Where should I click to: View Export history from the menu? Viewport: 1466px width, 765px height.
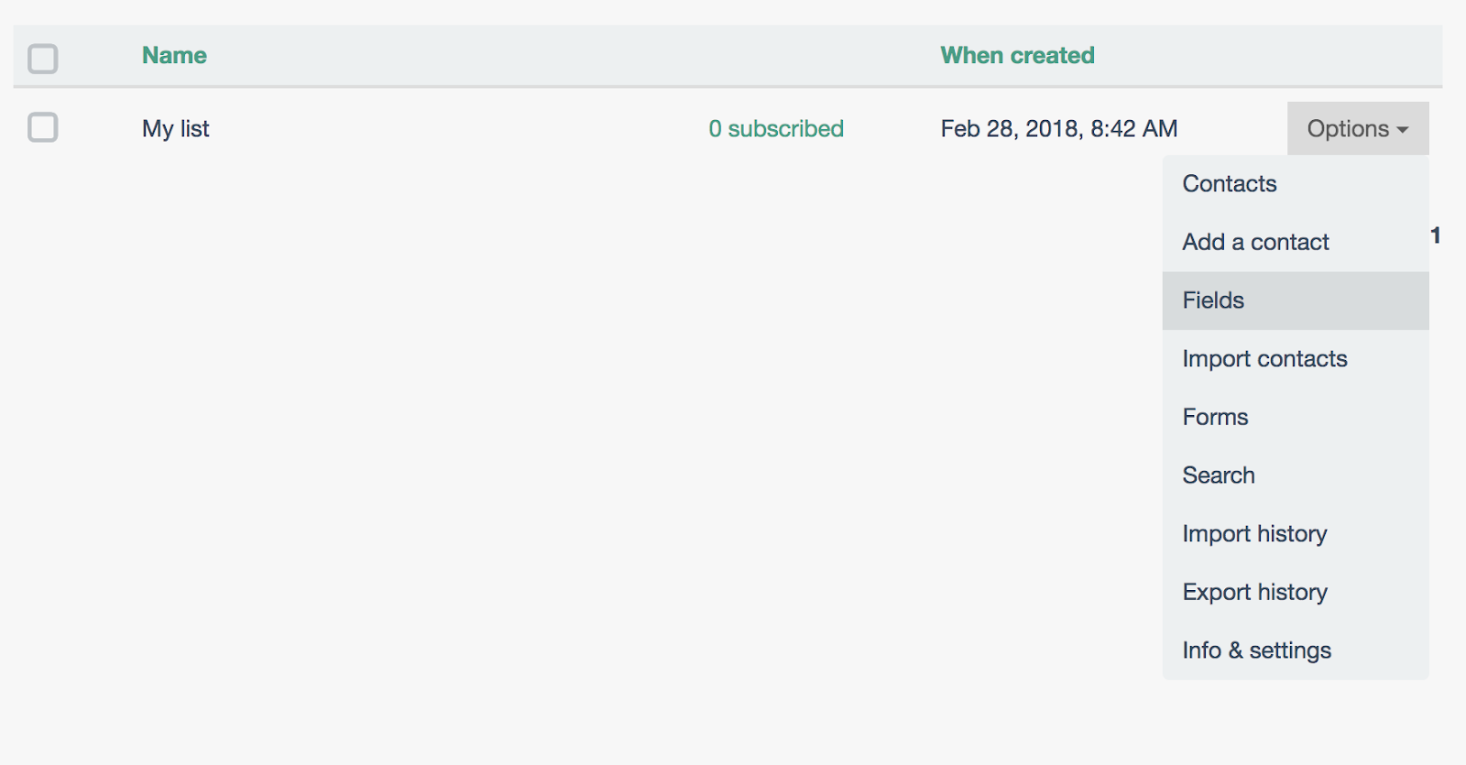click(1254, 592)
